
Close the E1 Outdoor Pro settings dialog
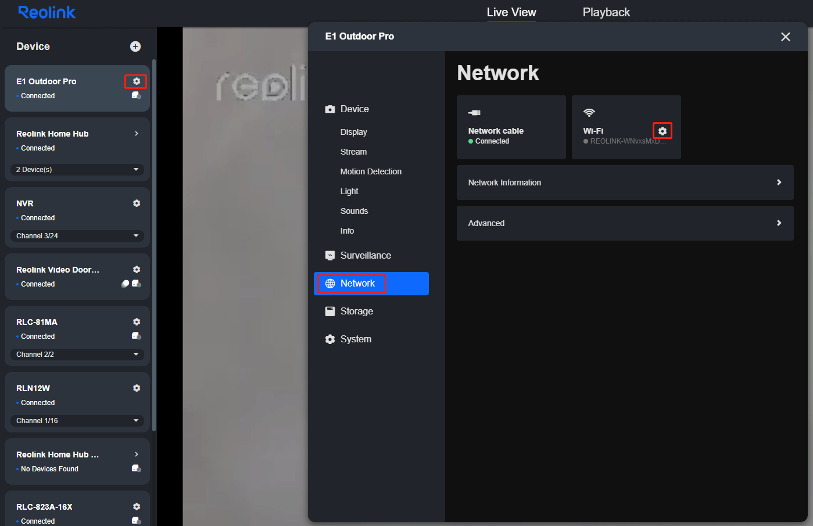[786, 37]
